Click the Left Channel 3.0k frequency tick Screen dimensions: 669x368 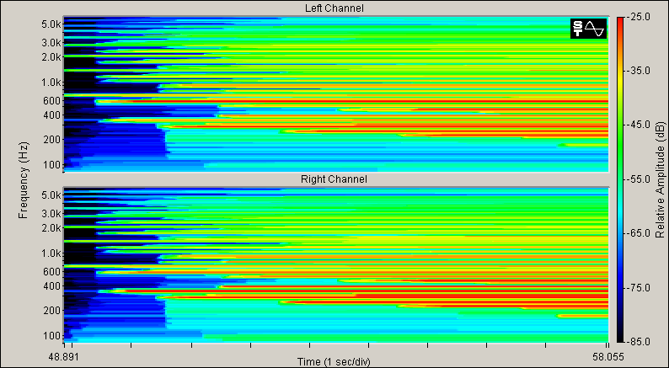(x=51, y=43)
